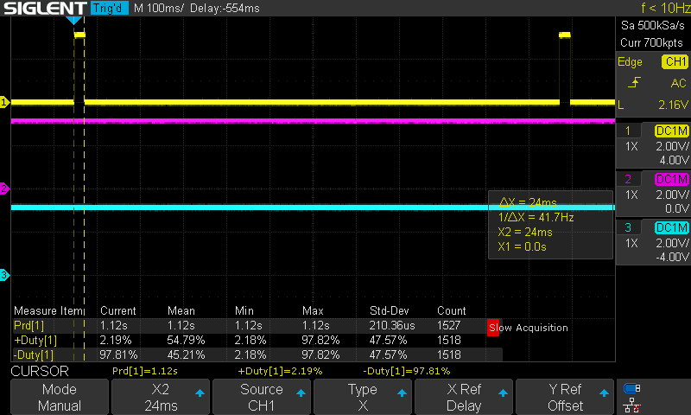Viewport: 691px width, 415px height.
Task: Click the CH1 trigger source badge
Action: 675,61
